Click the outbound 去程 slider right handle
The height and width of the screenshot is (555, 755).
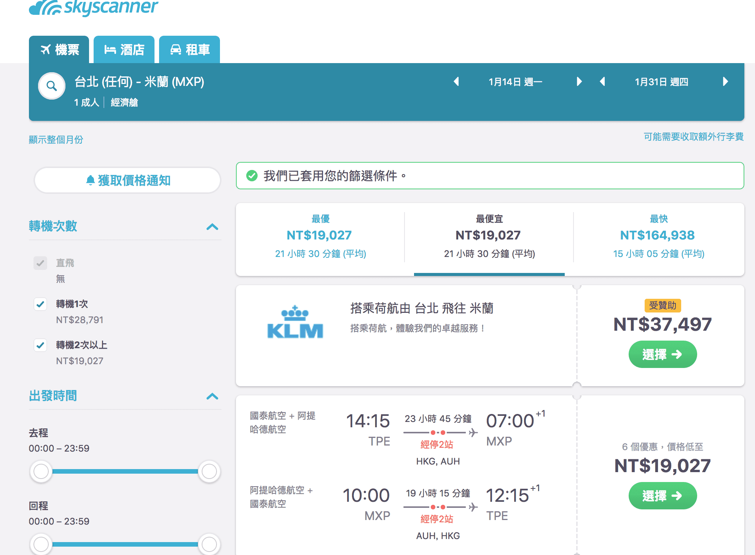209,471
